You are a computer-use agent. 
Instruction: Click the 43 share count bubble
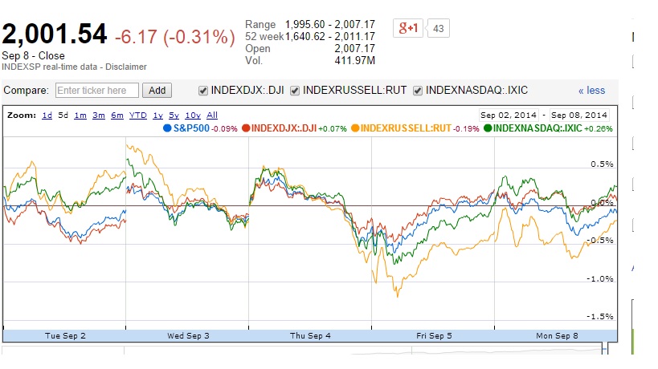438,29
